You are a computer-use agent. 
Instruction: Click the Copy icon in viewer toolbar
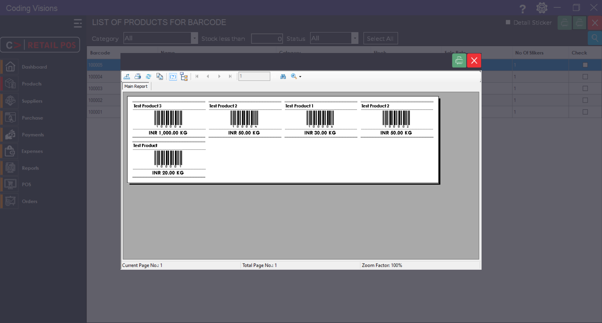click(160, 77)
